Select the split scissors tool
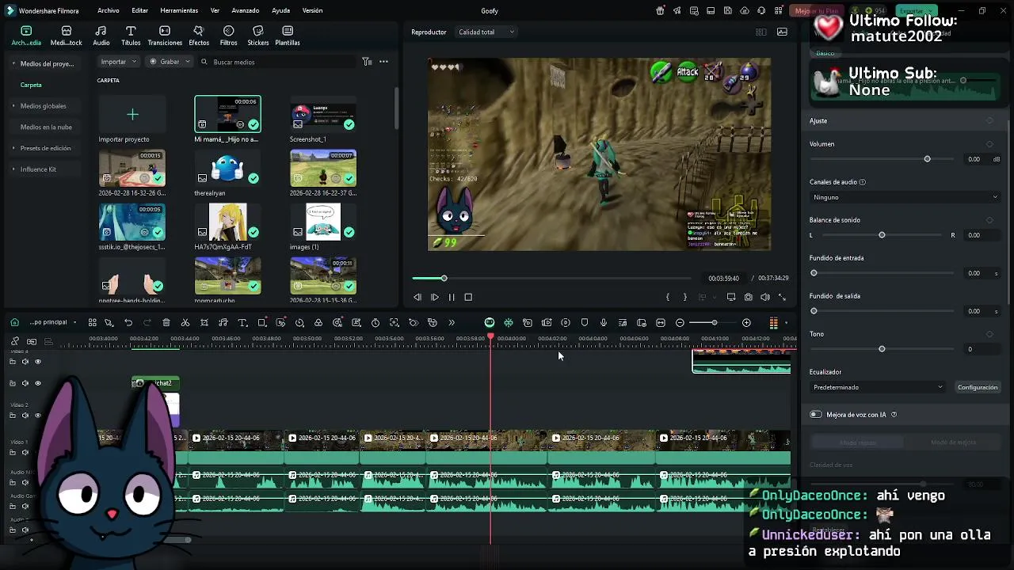 tap(185, 323)
